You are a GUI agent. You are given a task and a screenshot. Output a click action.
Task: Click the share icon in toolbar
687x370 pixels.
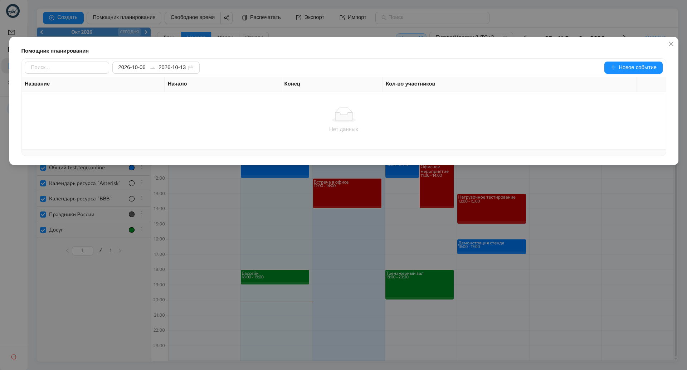point(226,18)
